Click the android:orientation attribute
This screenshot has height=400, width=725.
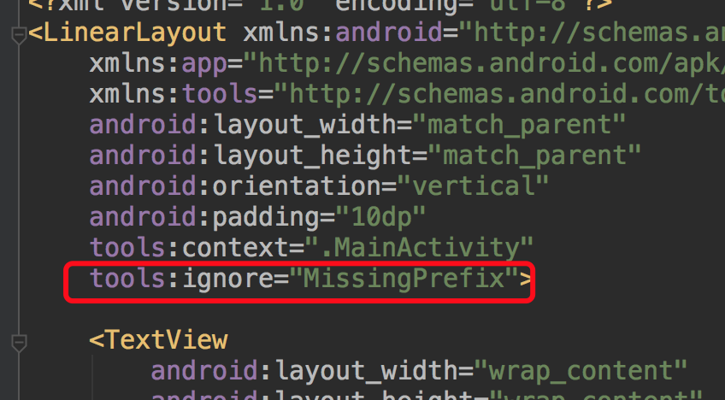point(235,186)
